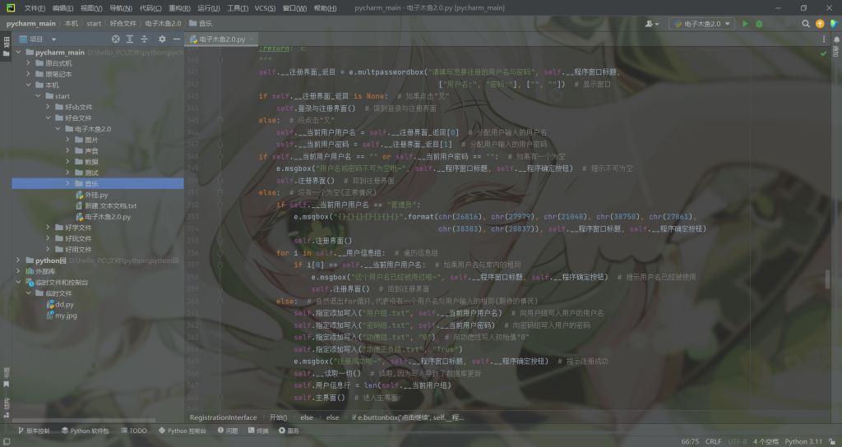Open Python 软件包 tool window
Screen dimensions: 842x447
click(x=85, y=431)
